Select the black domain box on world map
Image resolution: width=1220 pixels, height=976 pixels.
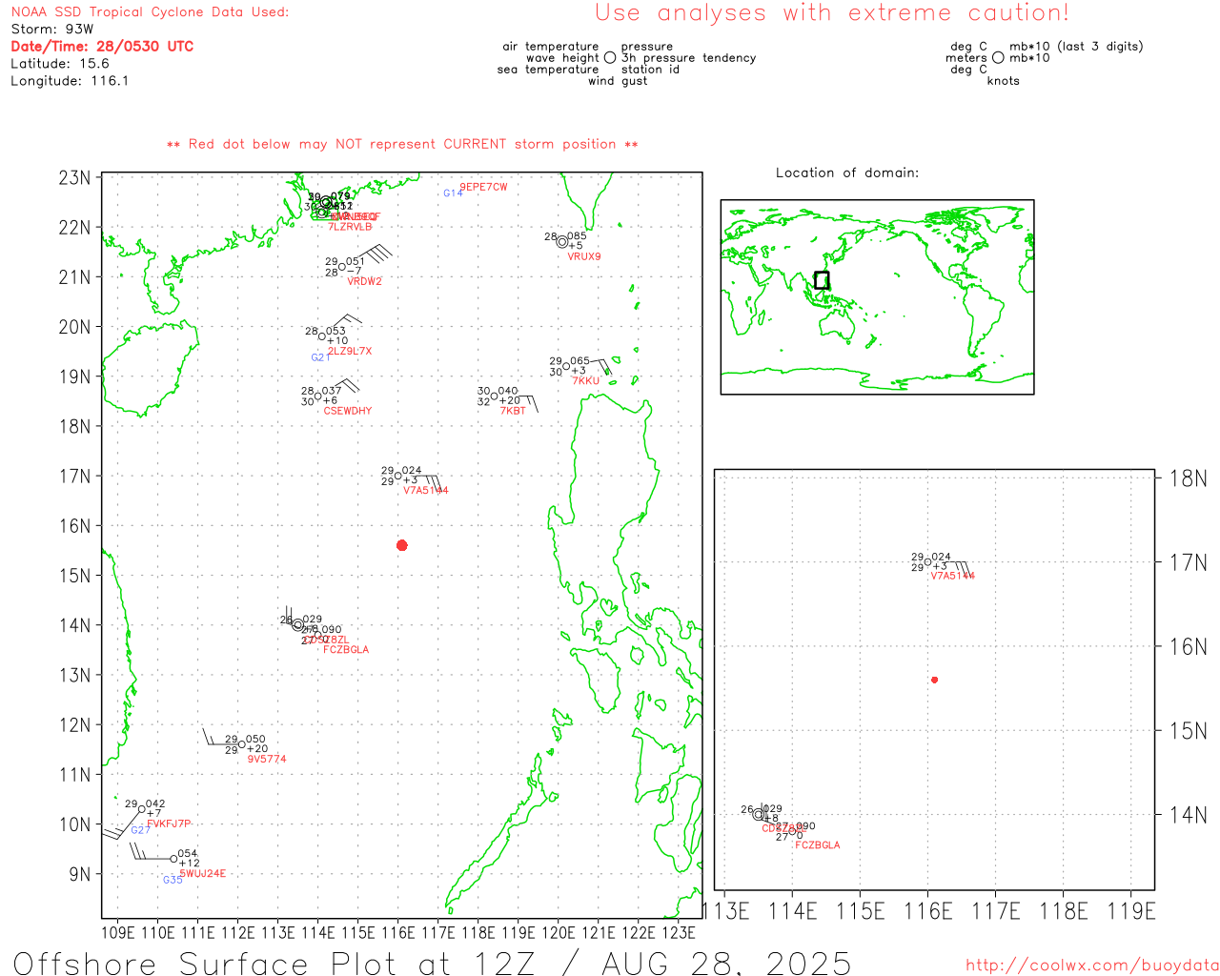(x=822, y=280)
